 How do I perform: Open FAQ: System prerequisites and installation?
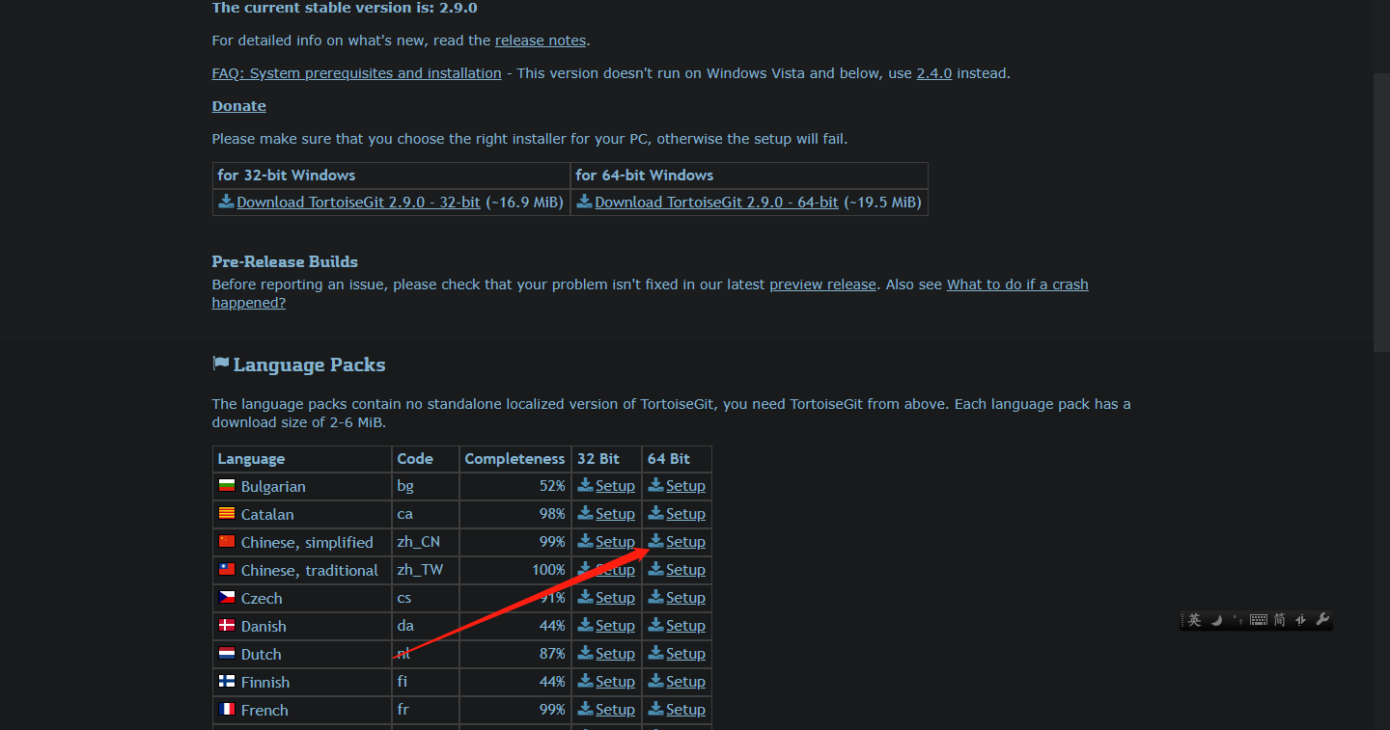(356, 72)
